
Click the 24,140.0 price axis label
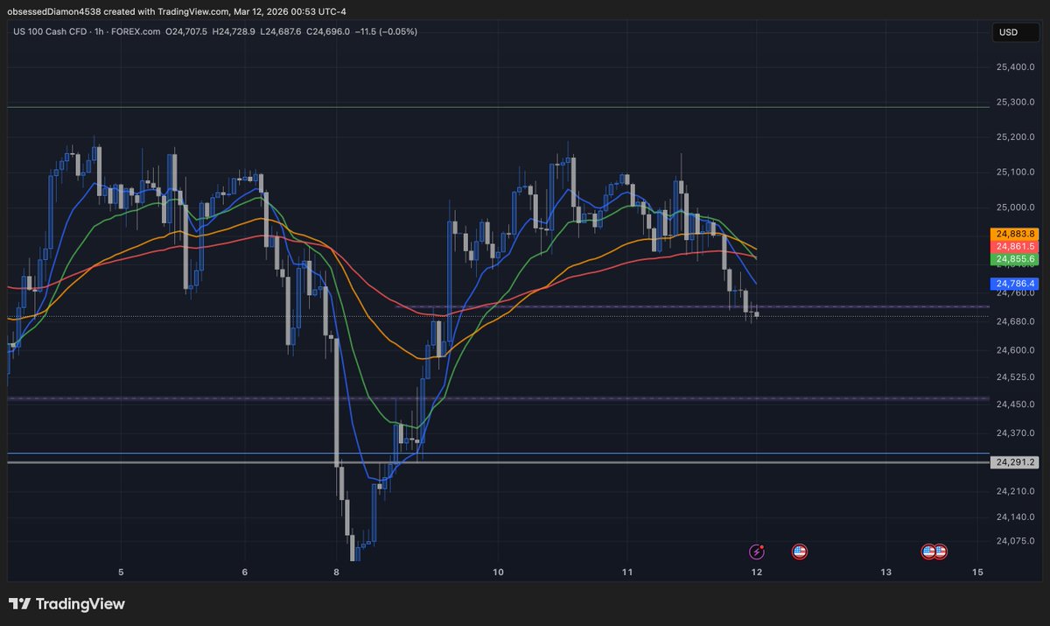[x=1015, y=517]
